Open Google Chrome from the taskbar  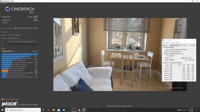pyautogui.click(x=79, y=110)
